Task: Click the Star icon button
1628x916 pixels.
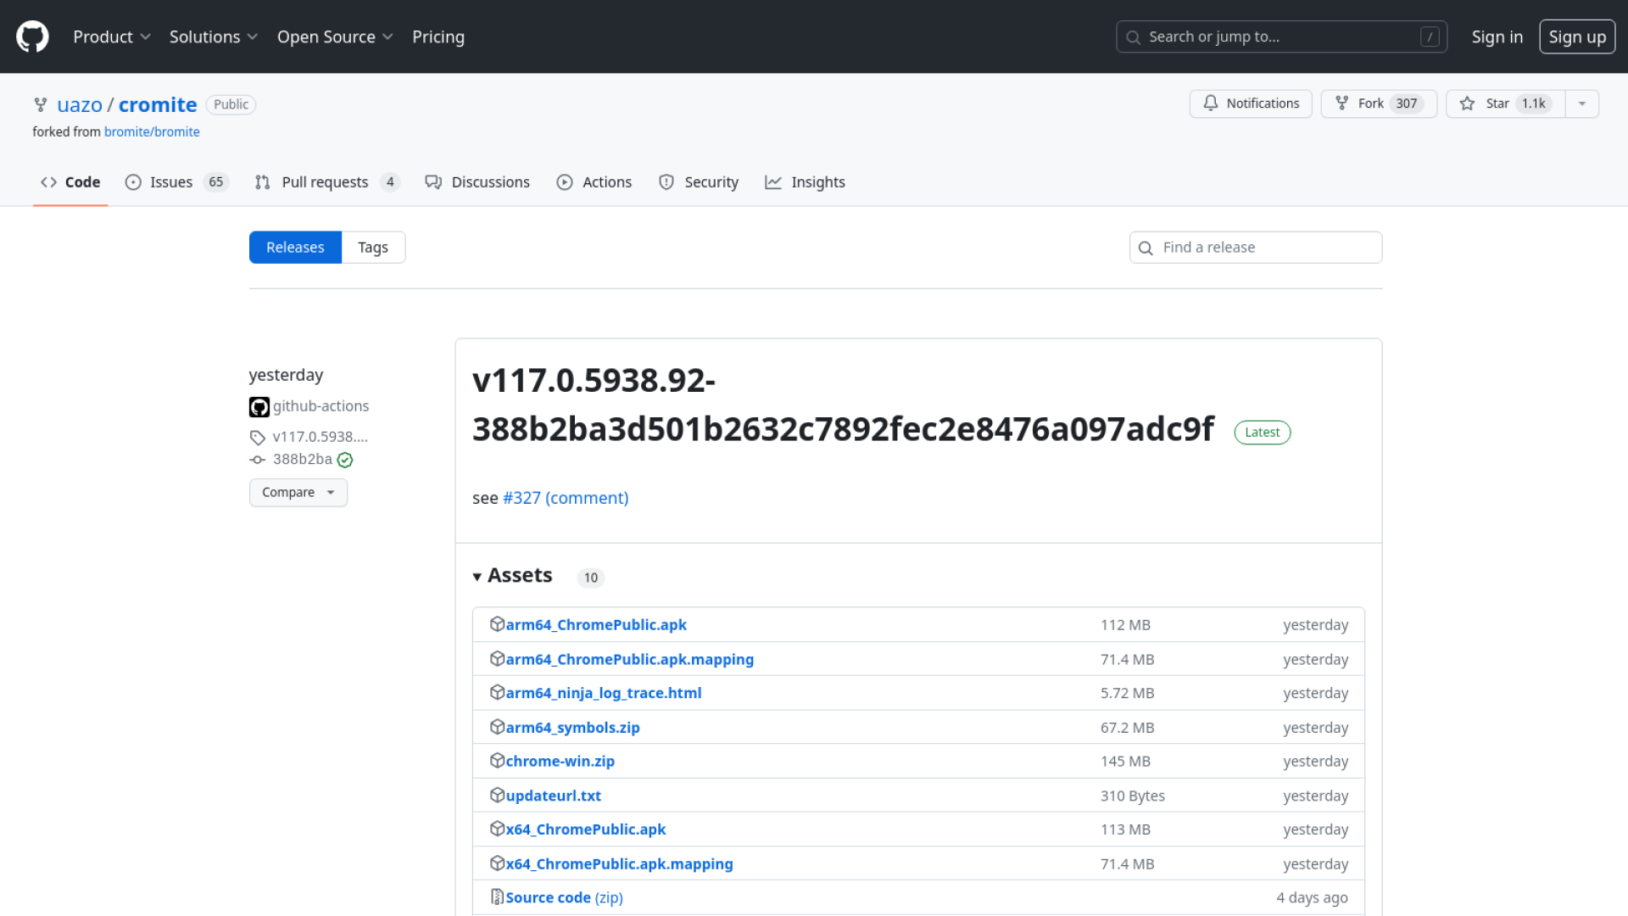Action: click(1467, 103)
